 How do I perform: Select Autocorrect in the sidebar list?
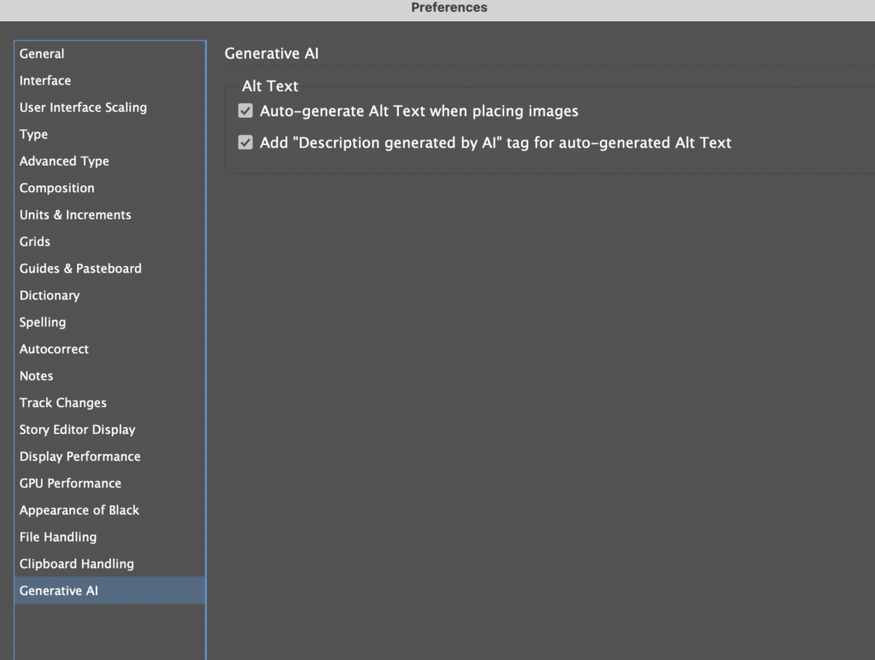(x=54, y=349)
